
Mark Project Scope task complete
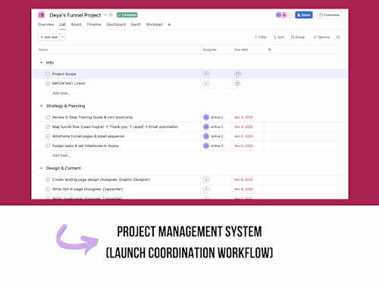pyautogui.click(x=48, y=74)
